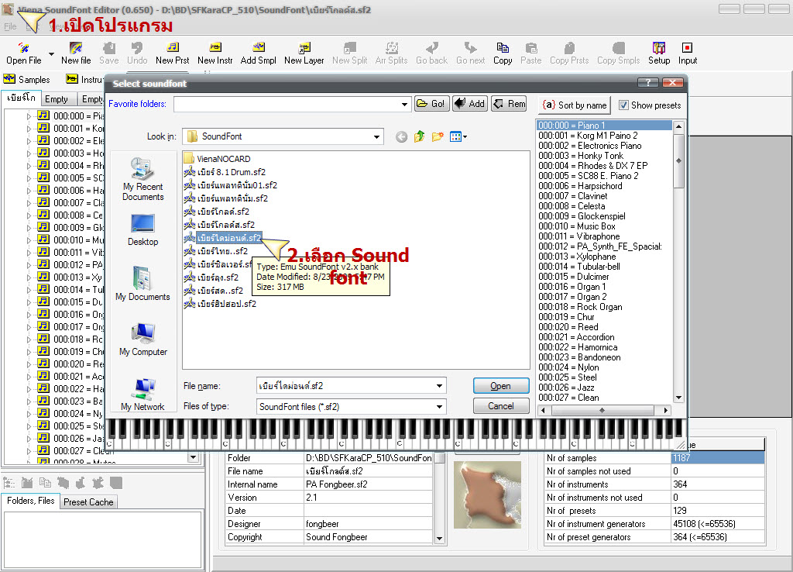Go to My Network in places bar
793x572 pixels.
point(143,395)
